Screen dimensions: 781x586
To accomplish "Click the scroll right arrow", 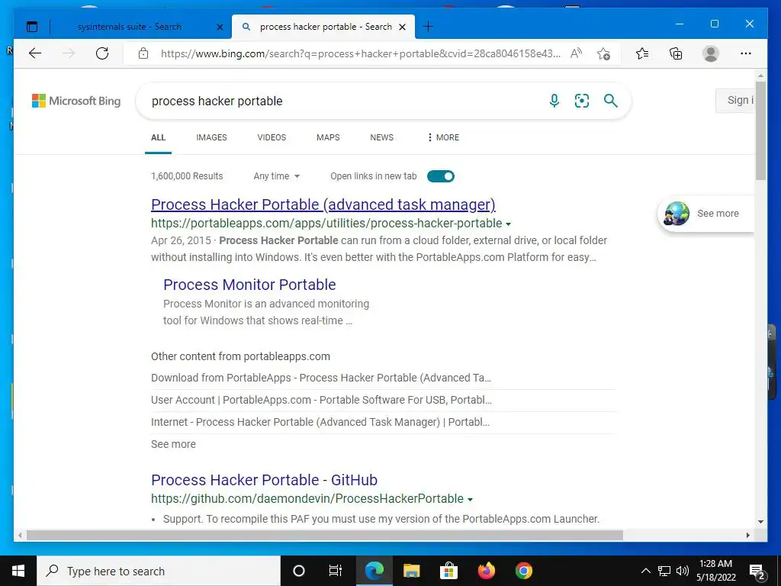I will pos(747,535).
